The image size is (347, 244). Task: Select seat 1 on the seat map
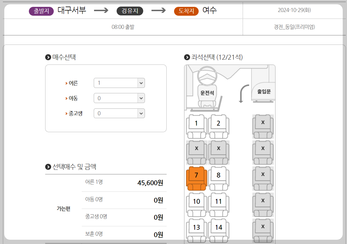(196, 123)
